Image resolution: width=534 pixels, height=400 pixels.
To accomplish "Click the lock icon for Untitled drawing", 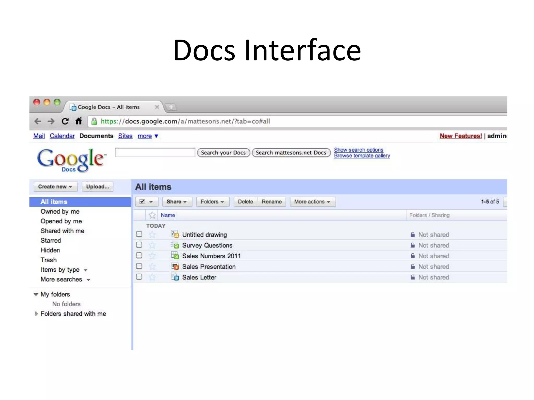I will 412,234.
